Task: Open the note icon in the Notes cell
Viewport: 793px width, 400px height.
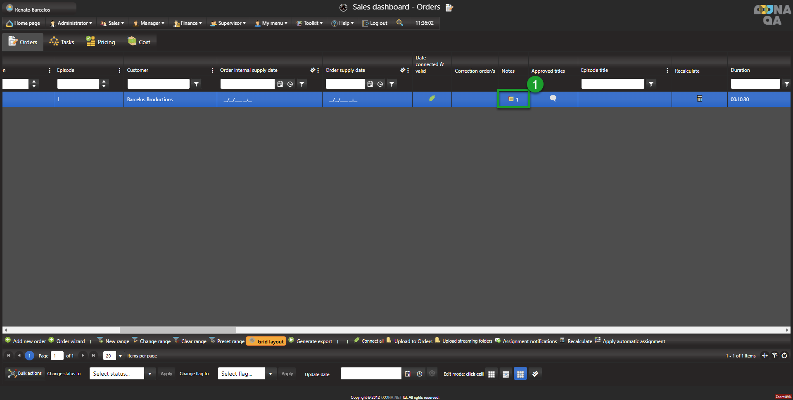Action: coord(511,99)
